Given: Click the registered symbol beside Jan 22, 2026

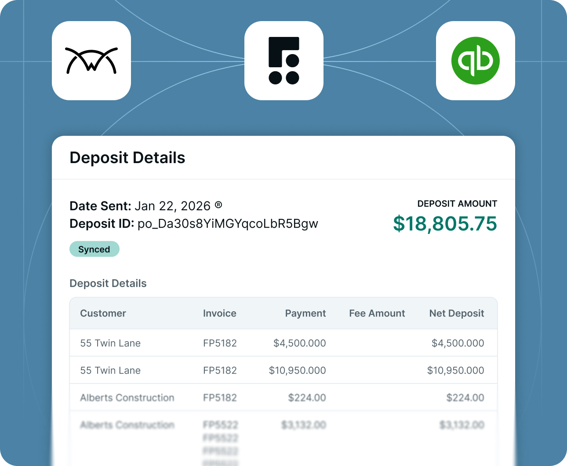Looking at the screenshot, I should (x=218, y=205).
